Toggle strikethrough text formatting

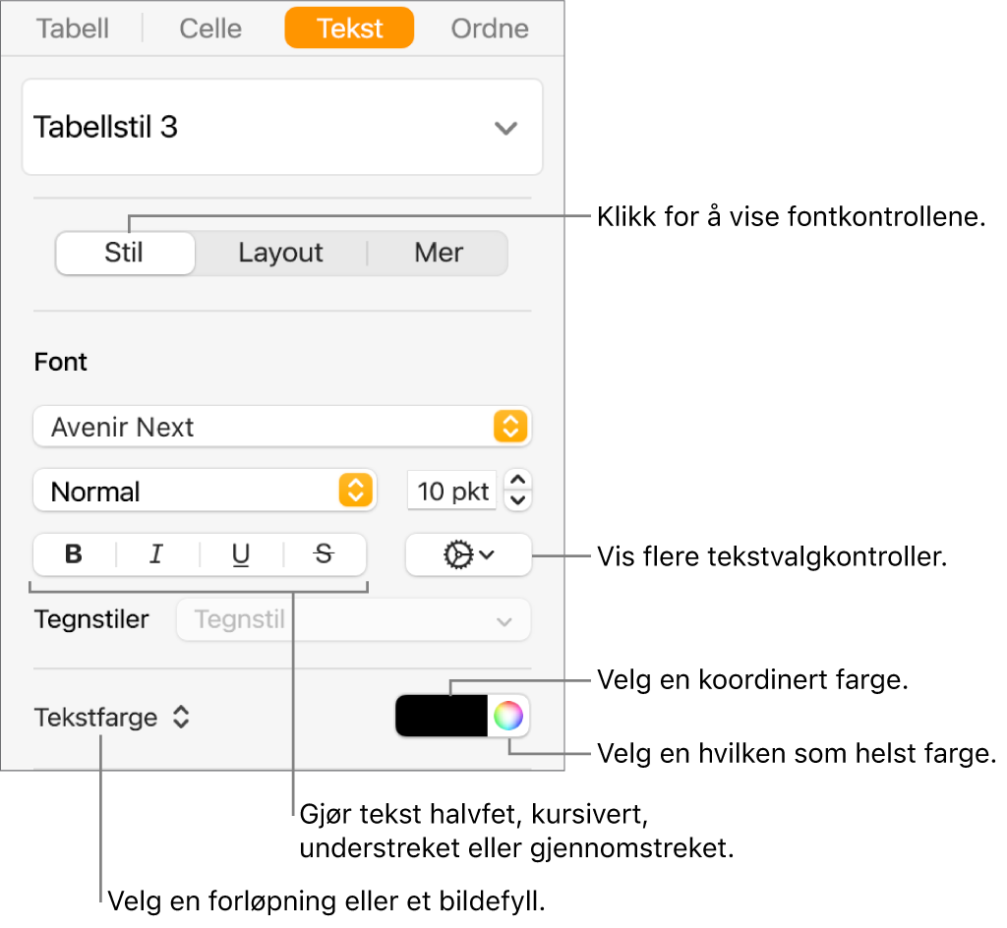[325, 553]
